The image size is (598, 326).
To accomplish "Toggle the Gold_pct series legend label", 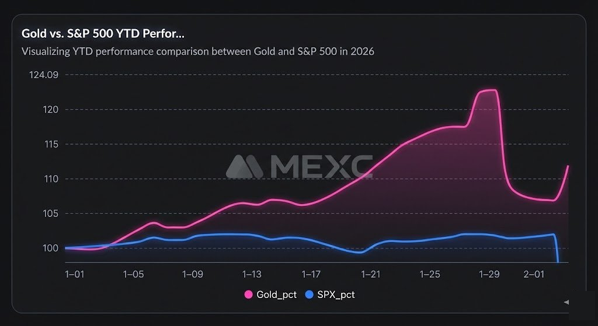I will pyautogui.click(x=276, y=295).
